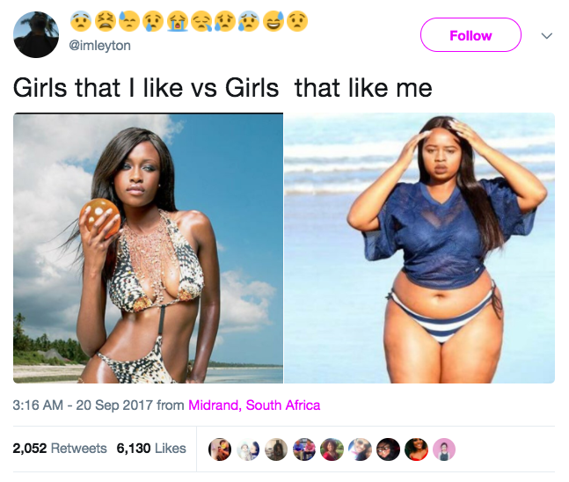
Task: Click the third liker avatar
Action: tap(276, 449)
